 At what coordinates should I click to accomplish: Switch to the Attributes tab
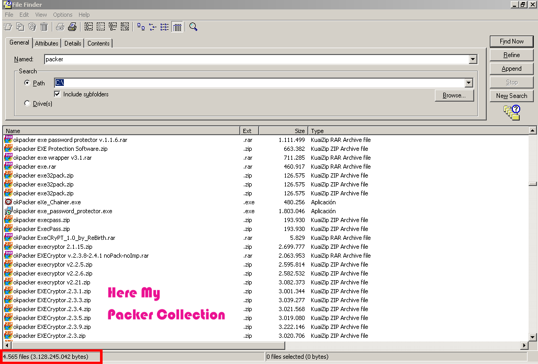pyautogui.click(x=47, y=43)
